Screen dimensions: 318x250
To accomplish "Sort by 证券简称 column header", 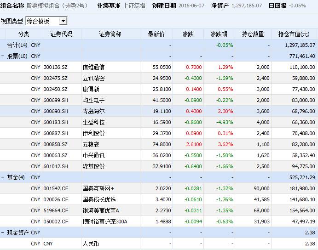I will 110,34.
